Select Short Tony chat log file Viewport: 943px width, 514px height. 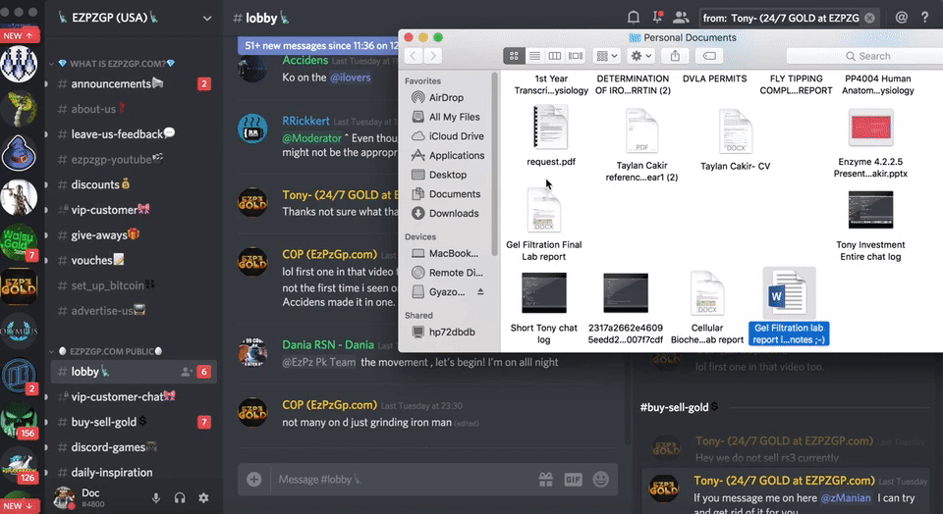point(543,309)
